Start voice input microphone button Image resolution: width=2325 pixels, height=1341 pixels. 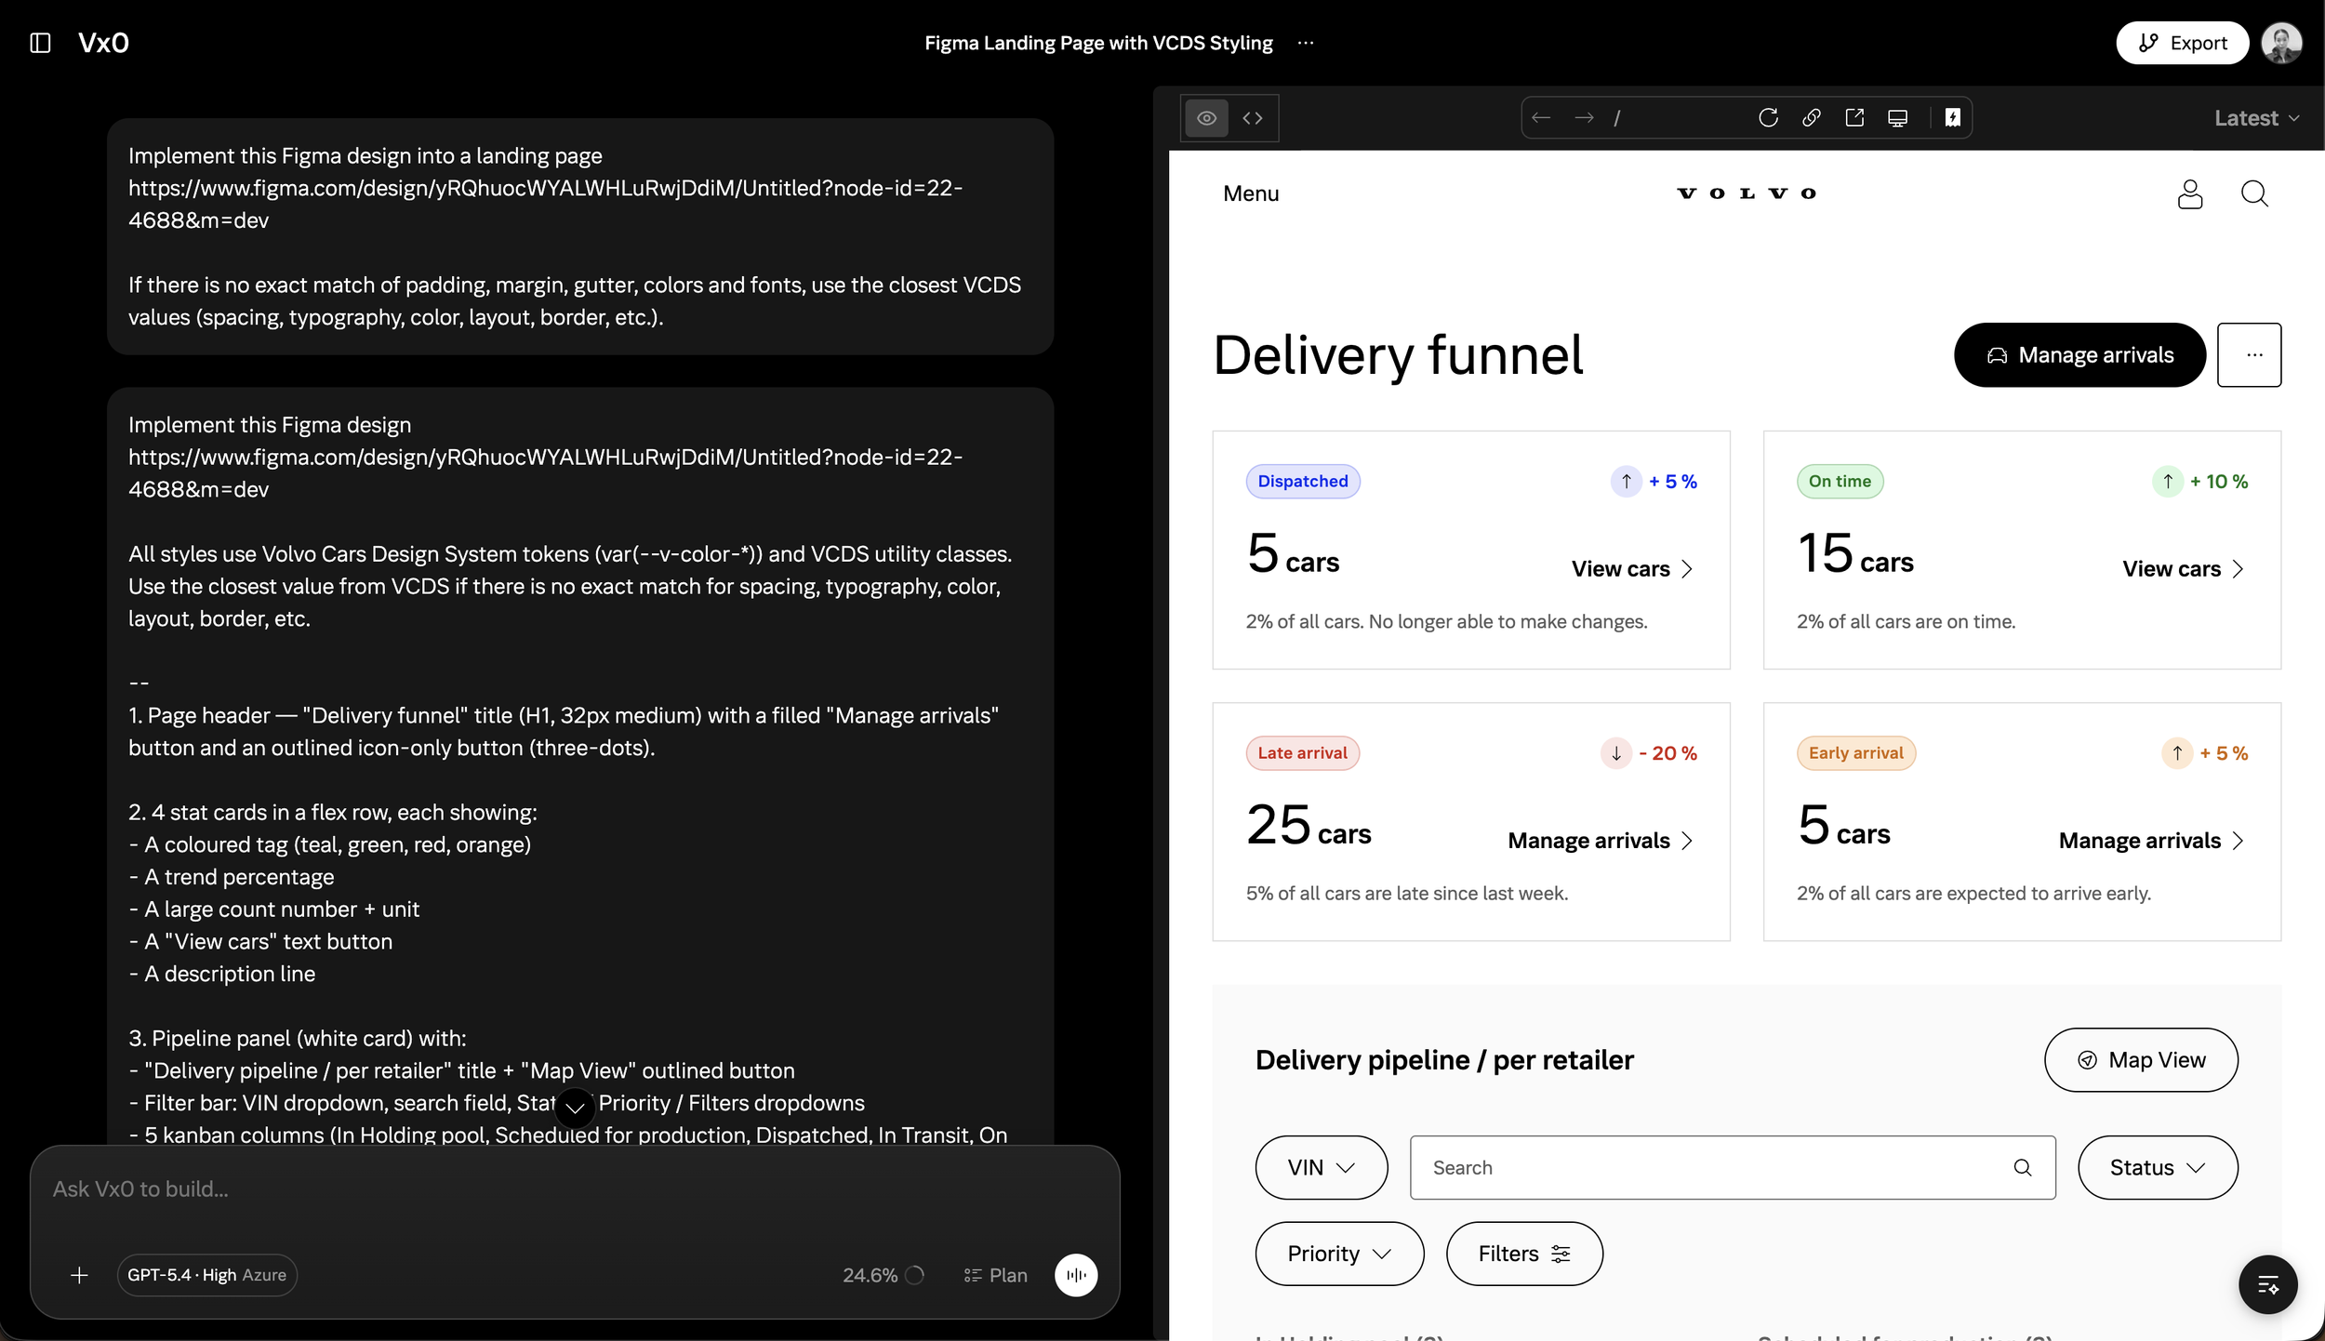tap(1076, 1275)
